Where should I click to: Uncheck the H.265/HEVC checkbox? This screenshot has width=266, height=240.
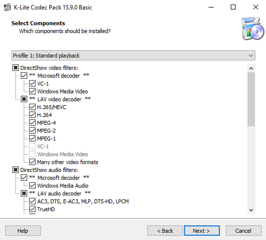click(x=32, y=107)
